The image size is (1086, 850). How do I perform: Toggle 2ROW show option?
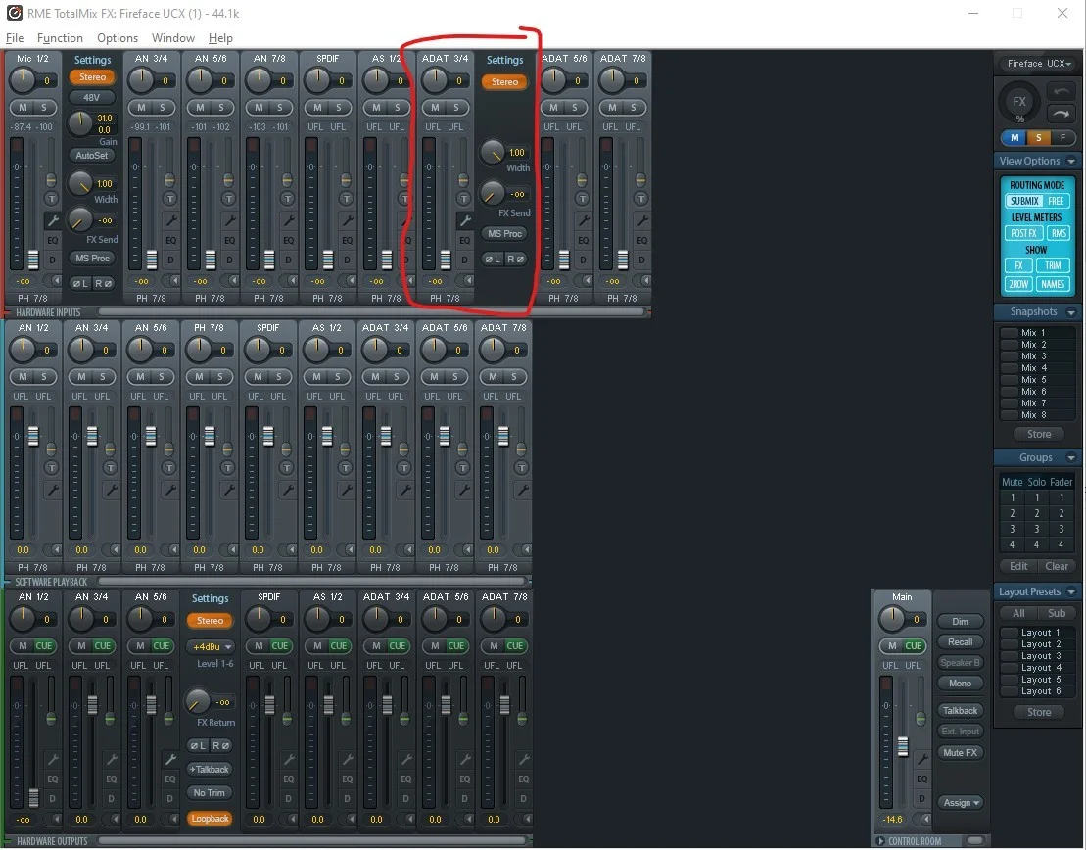(x=1018, y=284)
